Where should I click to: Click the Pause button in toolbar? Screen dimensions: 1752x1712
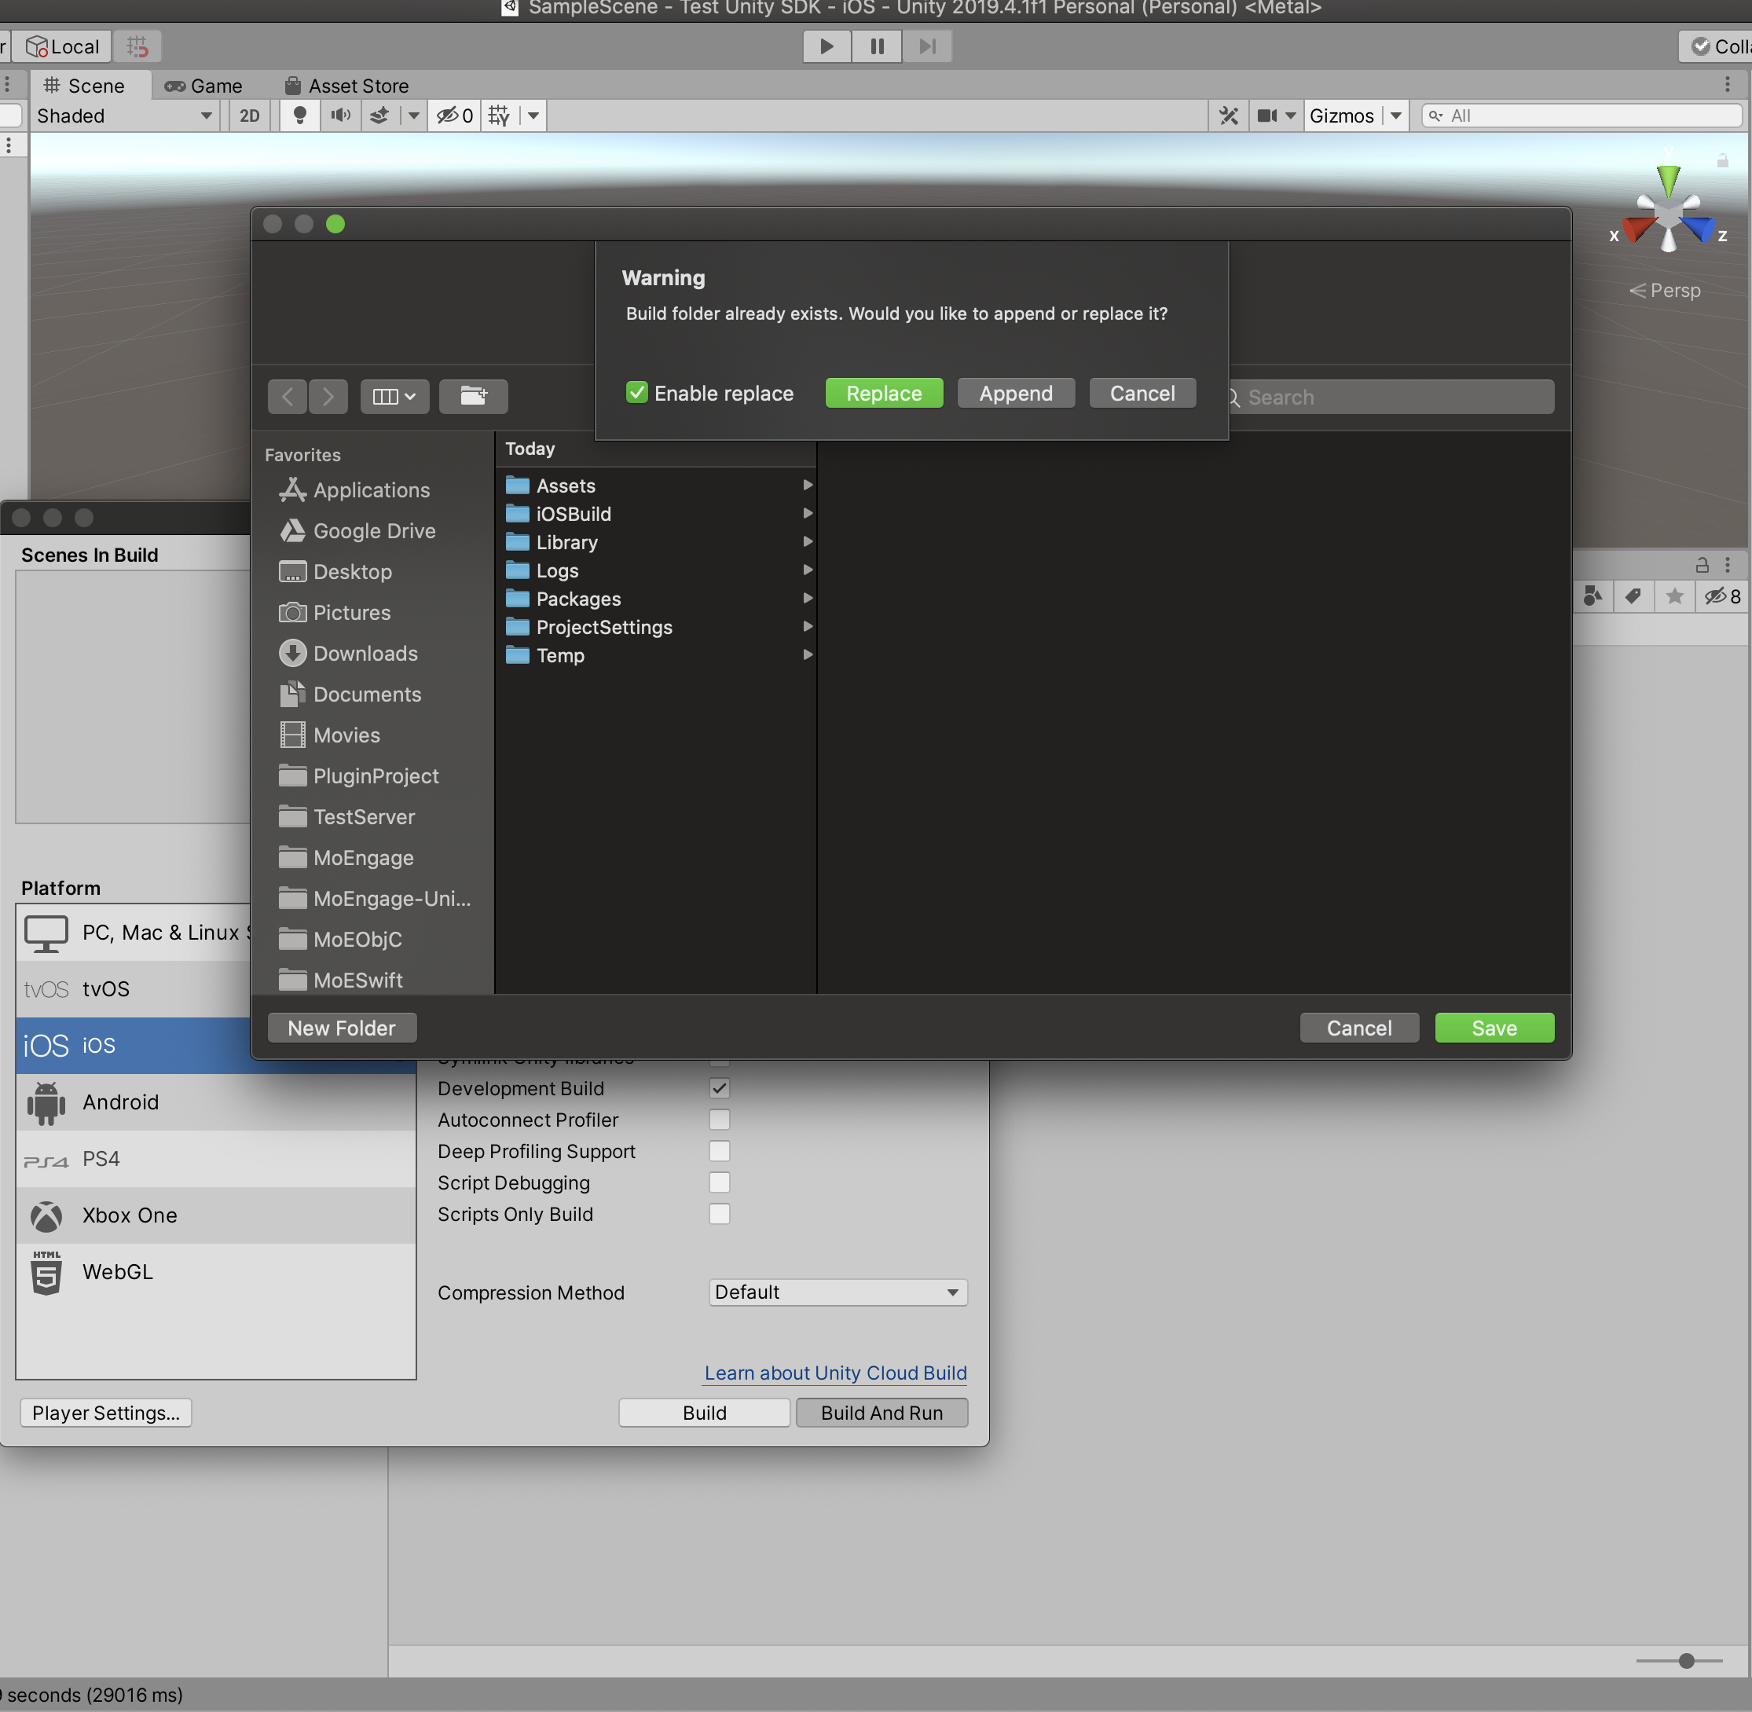(x=877, y=46)
